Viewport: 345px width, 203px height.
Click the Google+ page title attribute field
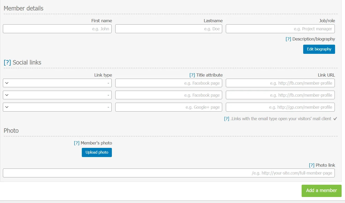[x=169, y=107]
